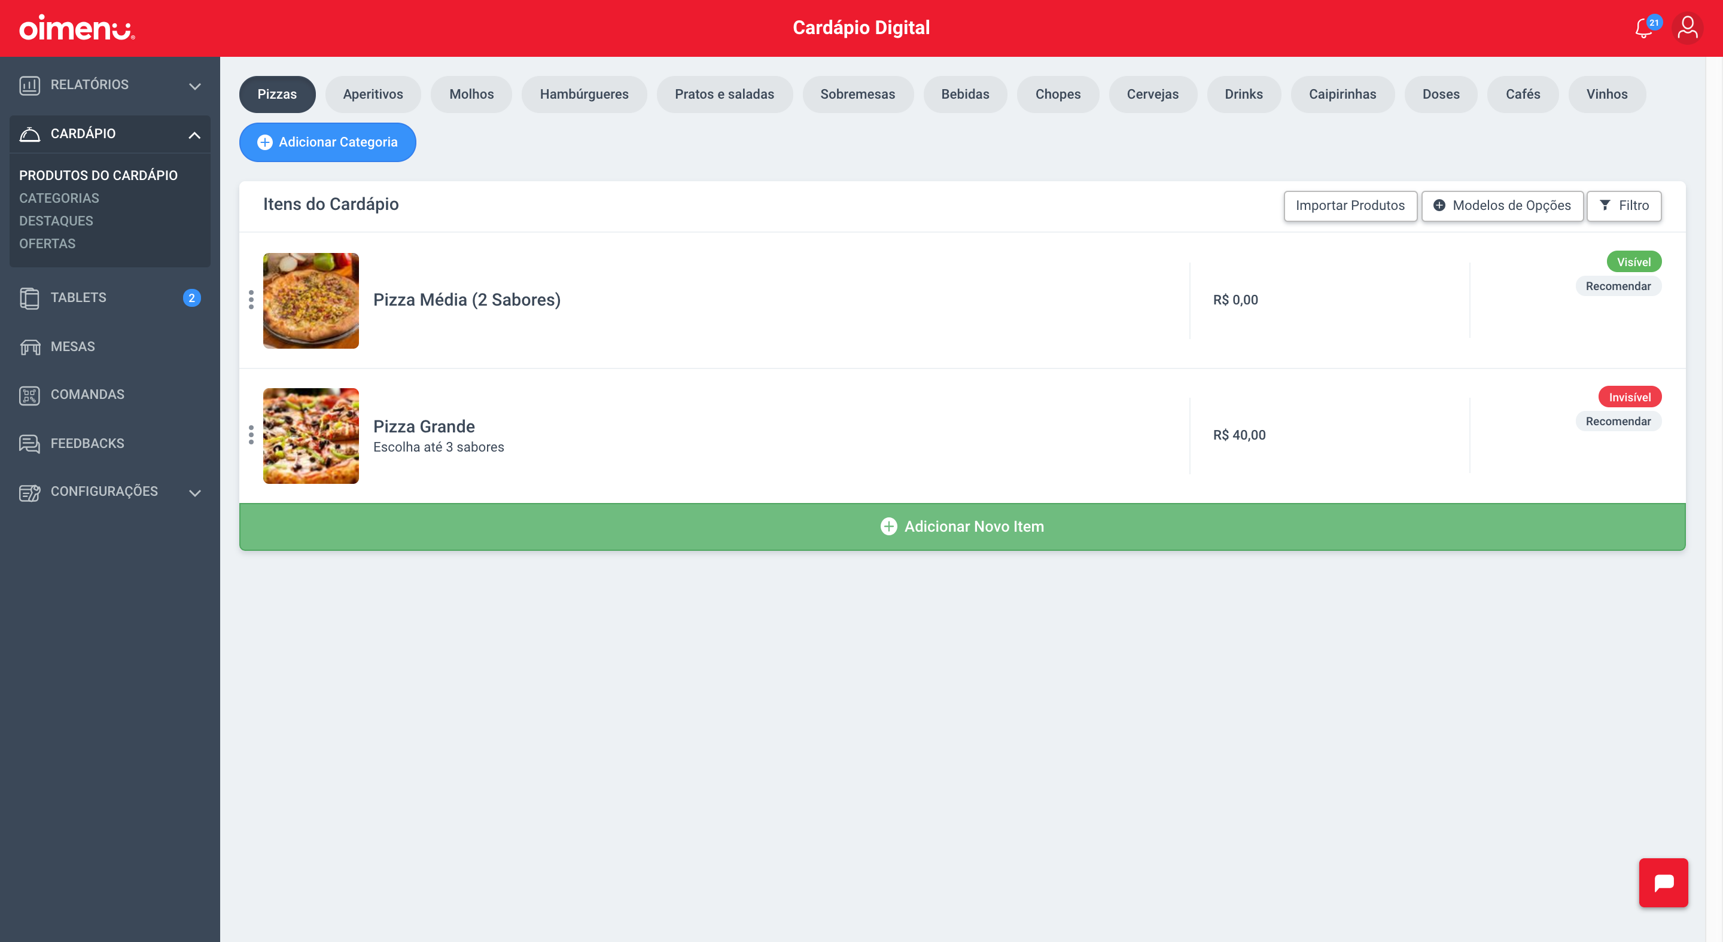Open the Comandas sidebar section
Screen dimensions: 1723x942
(109, 395)
